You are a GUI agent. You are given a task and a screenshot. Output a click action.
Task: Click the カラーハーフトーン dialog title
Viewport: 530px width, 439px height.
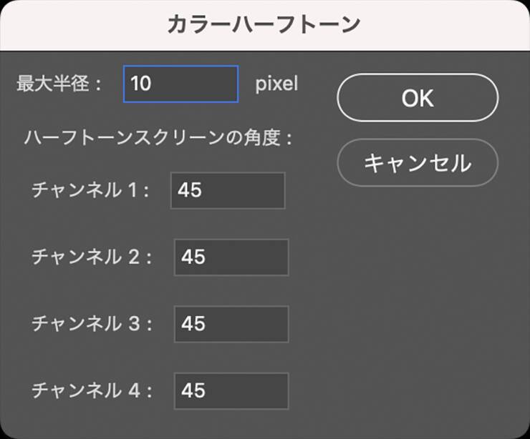click(x=264, y=25)
